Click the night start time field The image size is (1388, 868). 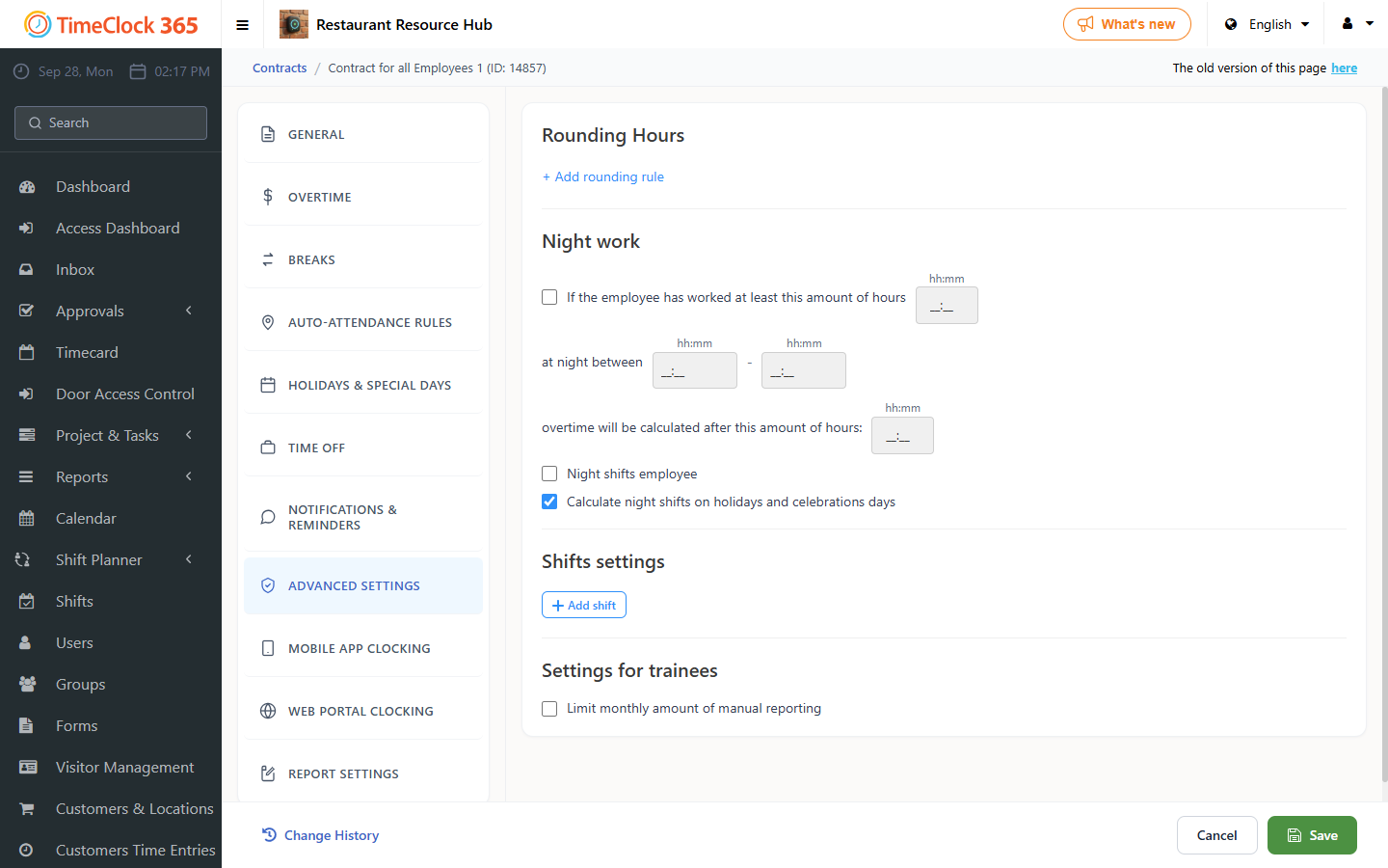tap(695, 370)
